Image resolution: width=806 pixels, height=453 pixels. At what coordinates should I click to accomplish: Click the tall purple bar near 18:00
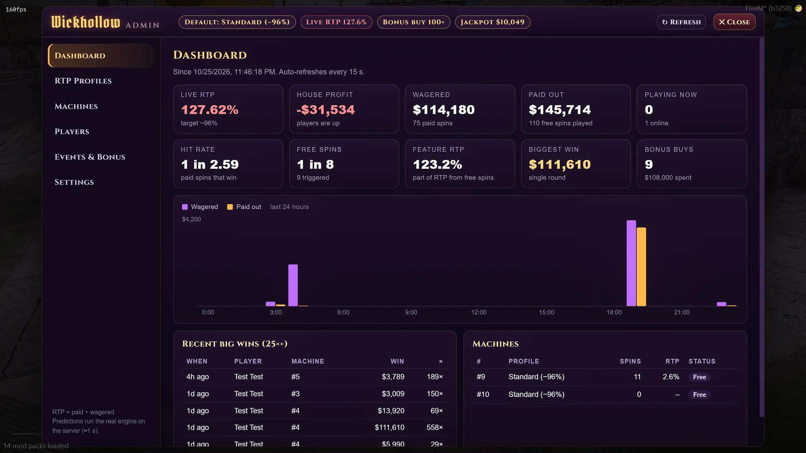tap(631, 263)
